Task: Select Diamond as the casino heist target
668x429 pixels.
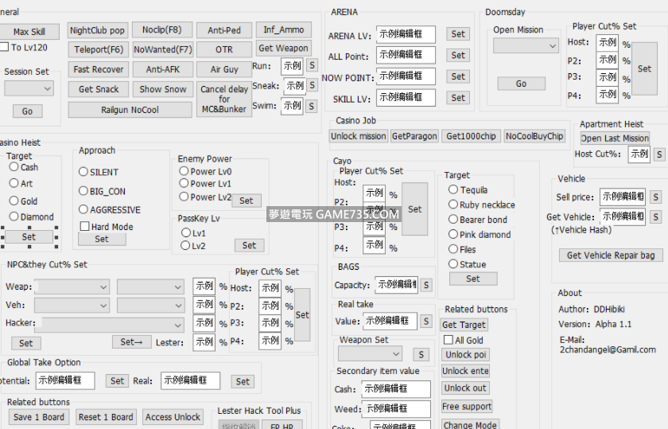Action: pos(14,216)
